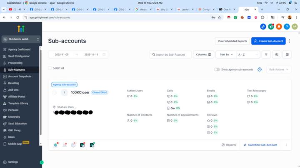Click the Search by Sub-Account field
This screenshot has width=300, height=168.
tap(170, 54)
